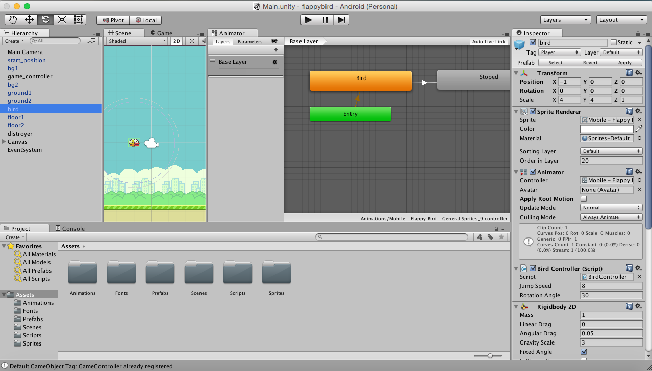
Task: Open the Tag dropdown
Action: pos(560,52)
